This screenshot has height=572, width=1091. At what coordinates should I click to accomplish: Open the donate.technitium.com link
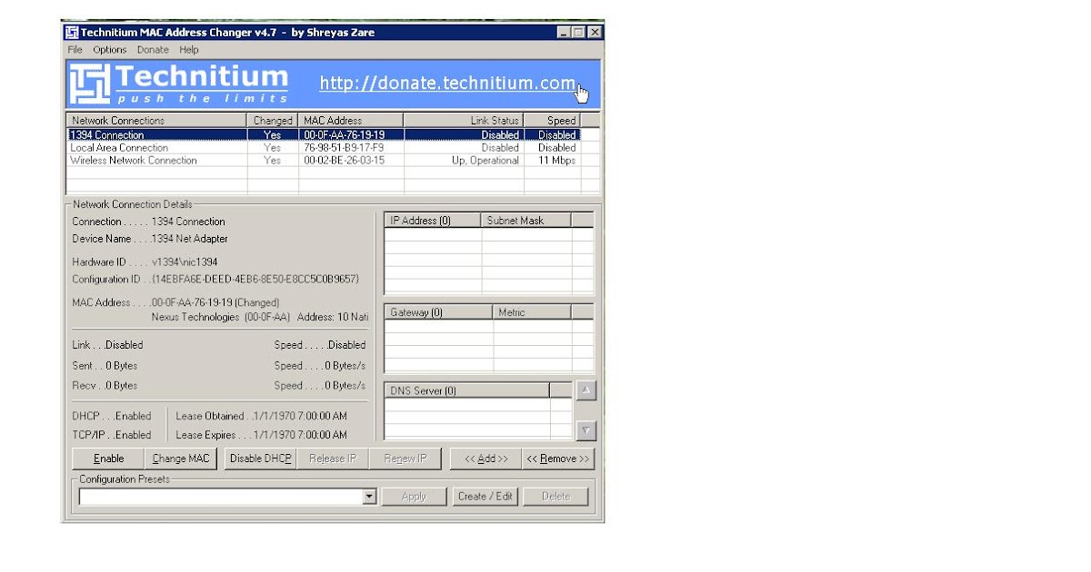click(x=447, y=84)
